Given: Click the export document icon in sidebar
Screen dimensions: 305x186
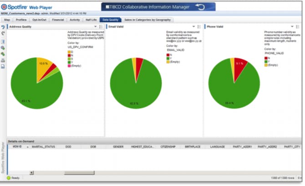Looking at the screenshot, I should [3, 66].
